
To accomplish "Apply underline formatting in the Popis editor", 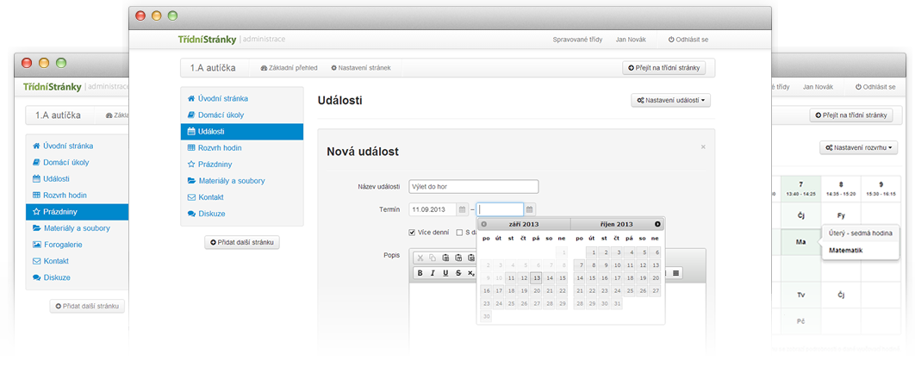I will tap(445, 273).
